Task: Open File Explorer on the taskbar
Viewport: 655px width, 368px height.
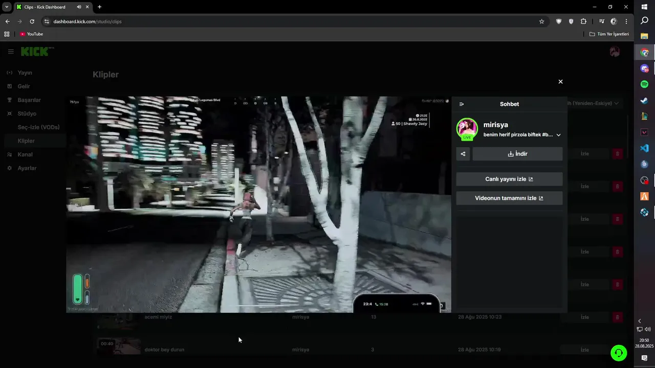Action: [x=644, y=36]
